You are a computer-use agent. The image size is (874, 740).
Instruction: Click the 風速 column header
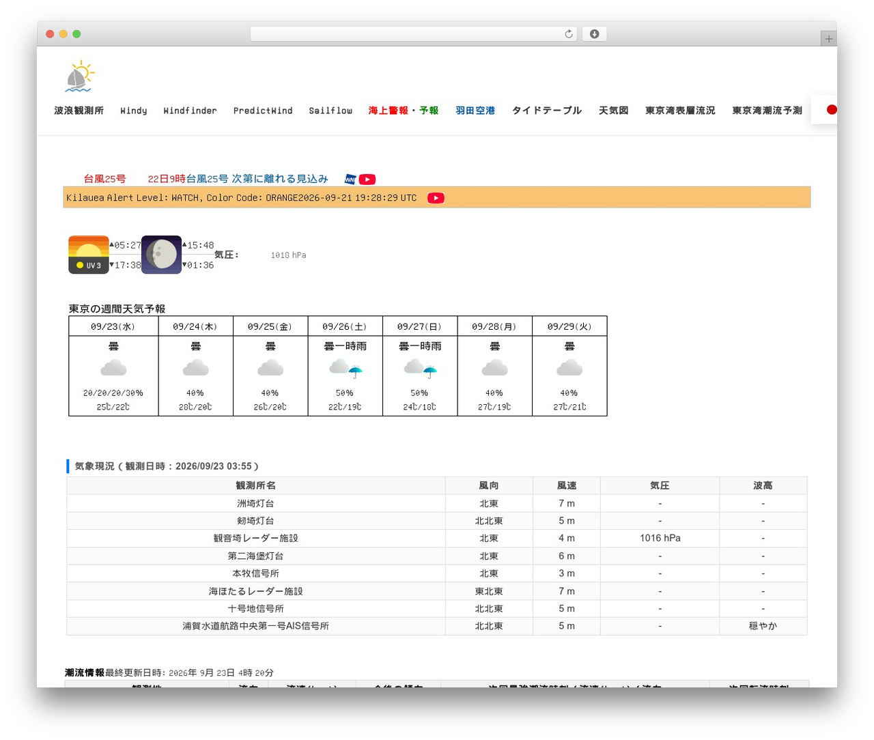pos(567,485)
